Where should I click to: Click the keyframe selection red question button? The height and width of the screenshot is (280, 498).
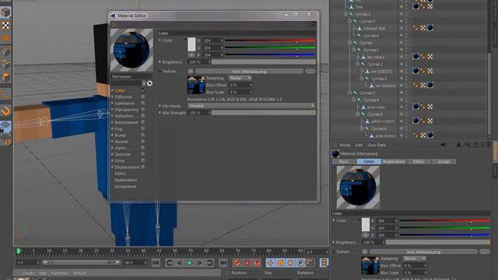[x=257, y=263]
